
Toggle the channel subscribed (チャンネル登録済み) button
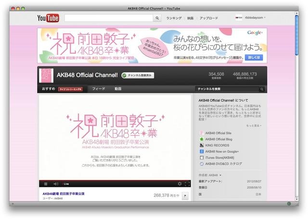[x=138, y=75]
